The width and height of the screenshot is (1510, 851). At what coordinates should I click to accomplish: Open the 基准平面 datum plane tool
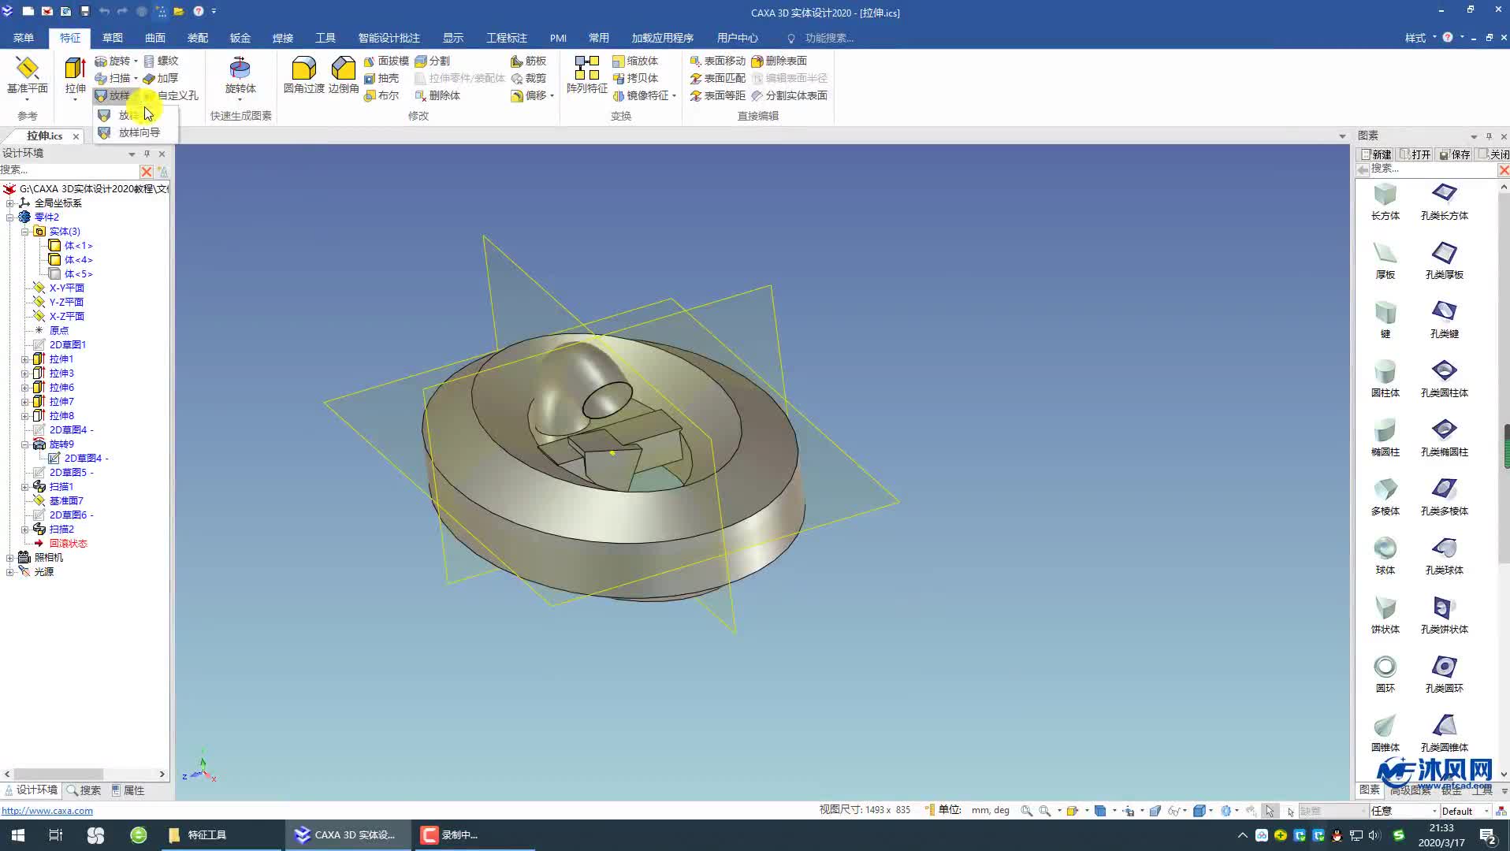click(27, 76)
